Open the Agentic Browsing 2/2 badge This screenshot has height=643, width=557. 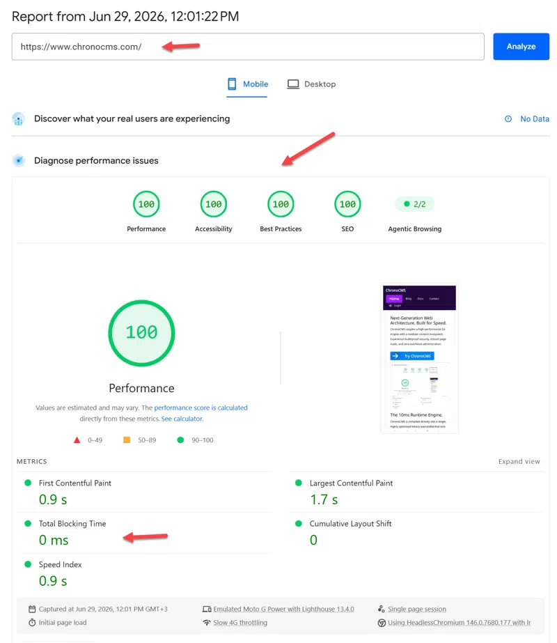[414, 204]
